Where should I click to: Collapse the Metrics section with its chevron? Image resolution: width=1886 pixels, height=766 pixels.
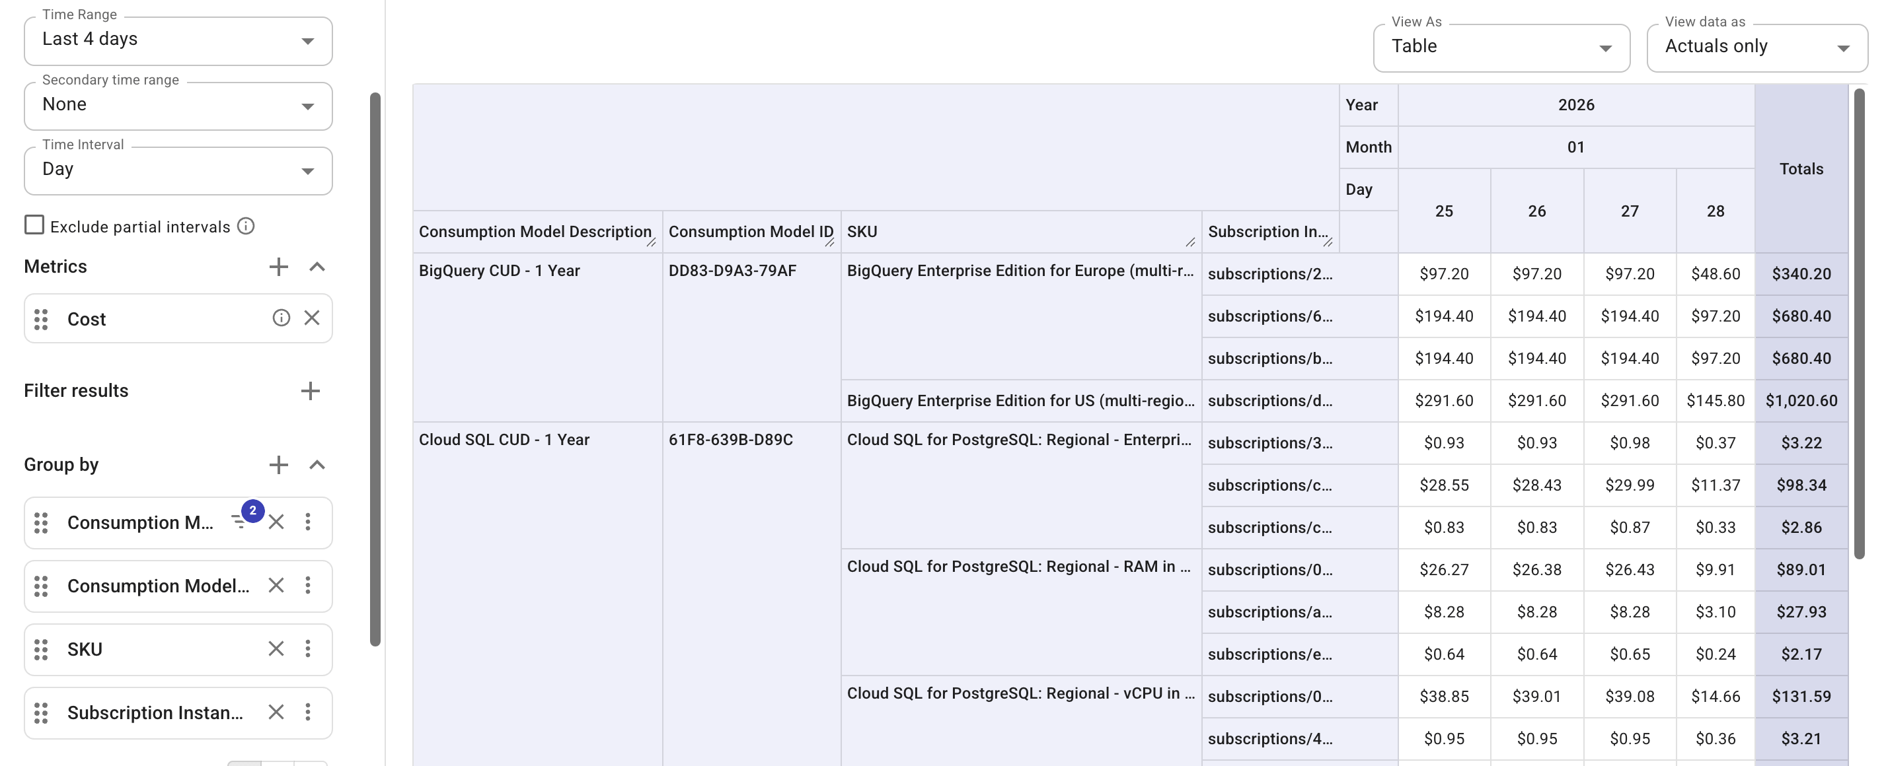click(317, 266)
